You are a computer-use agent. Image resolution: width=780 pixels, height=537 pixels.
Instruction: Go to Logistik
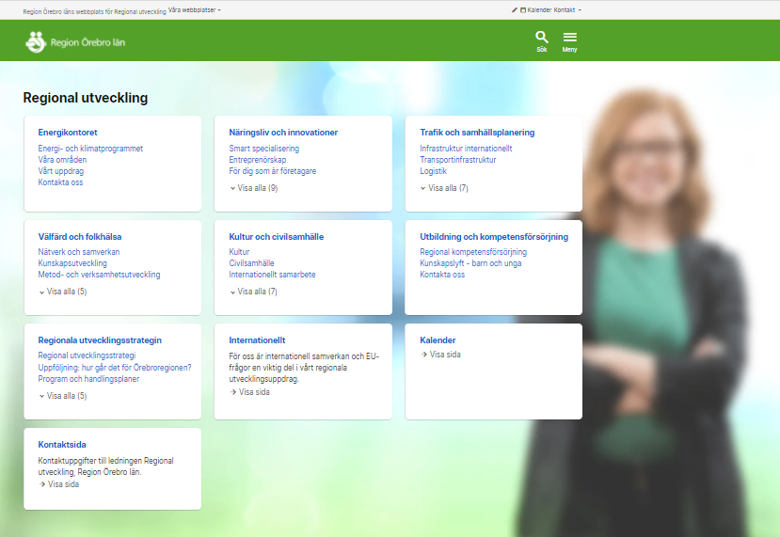433,171
